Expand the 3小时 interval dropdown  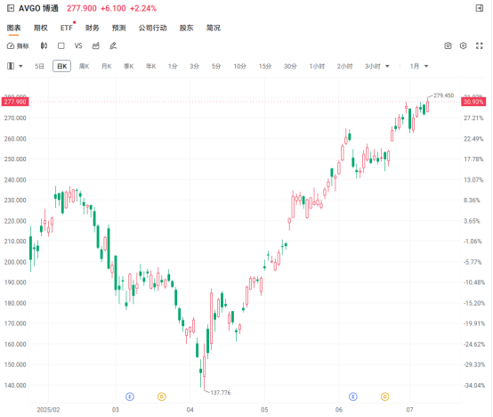tap(387, 66)
